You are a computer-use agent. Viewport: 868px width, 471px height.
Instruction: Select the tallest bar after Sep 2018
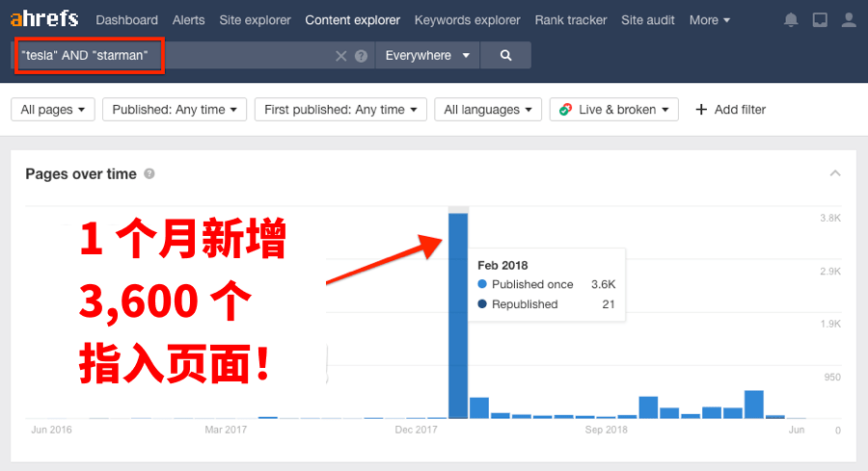[754, 405]
